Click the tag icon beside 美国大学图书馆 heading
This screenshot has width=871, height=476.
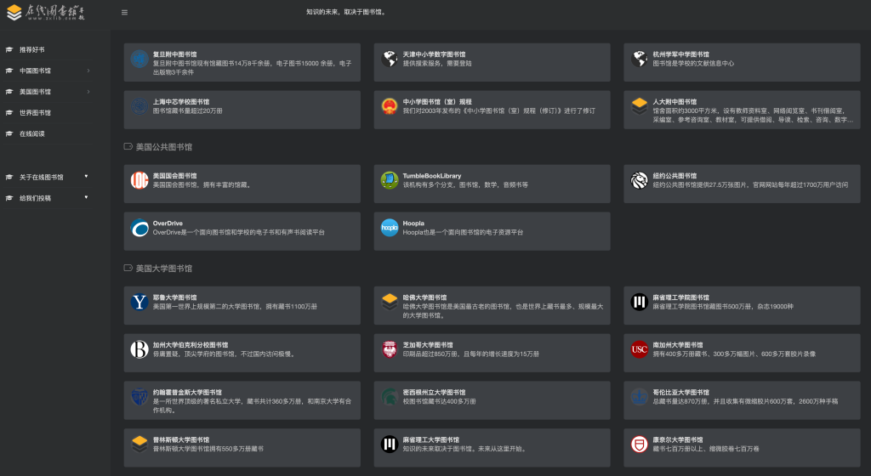pyautogui.click(x=128, y=268)
